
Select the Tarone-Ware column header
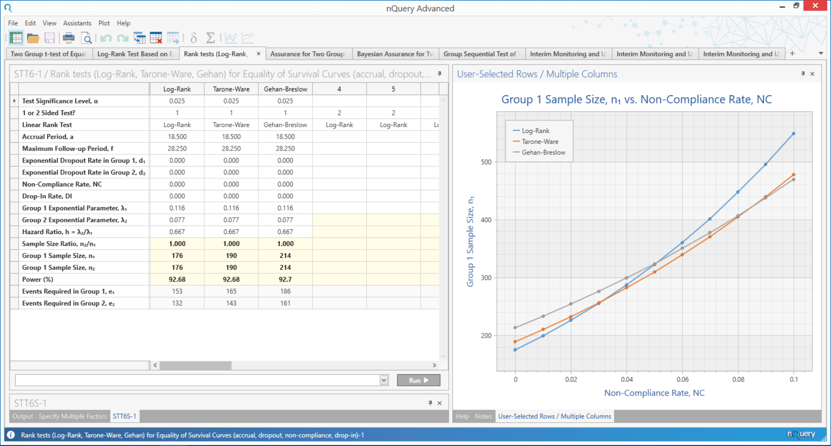tap(231, 89)
